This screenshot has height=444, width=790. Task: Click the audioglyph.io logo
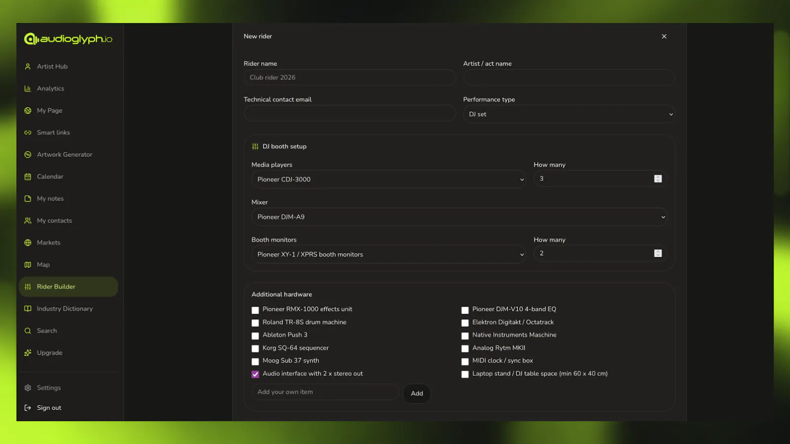pyautogui.click(x=68, y=38)
